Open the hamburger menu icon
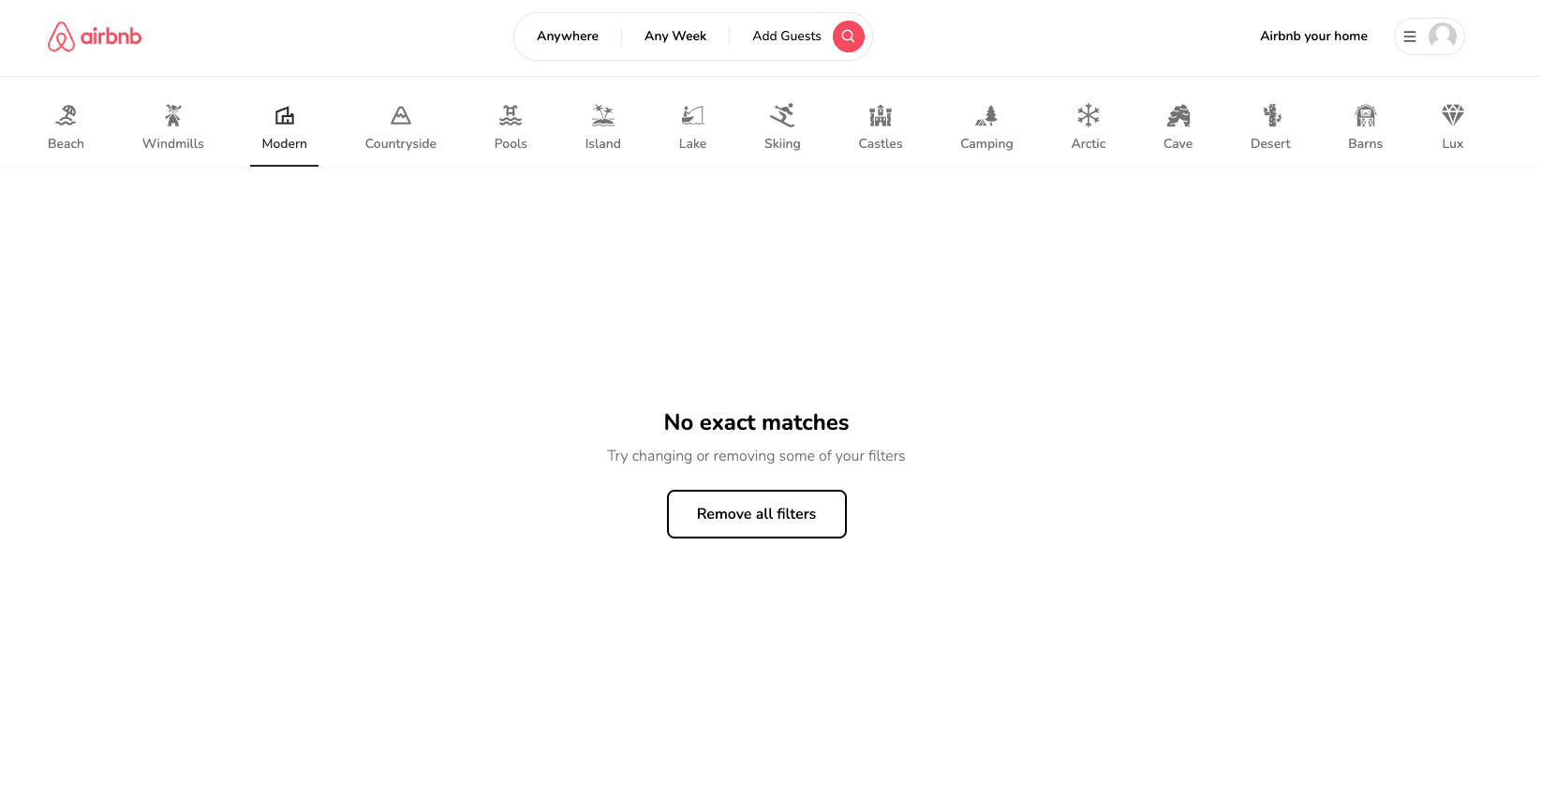1541x796 pixels. click(x=1409, y=37)
